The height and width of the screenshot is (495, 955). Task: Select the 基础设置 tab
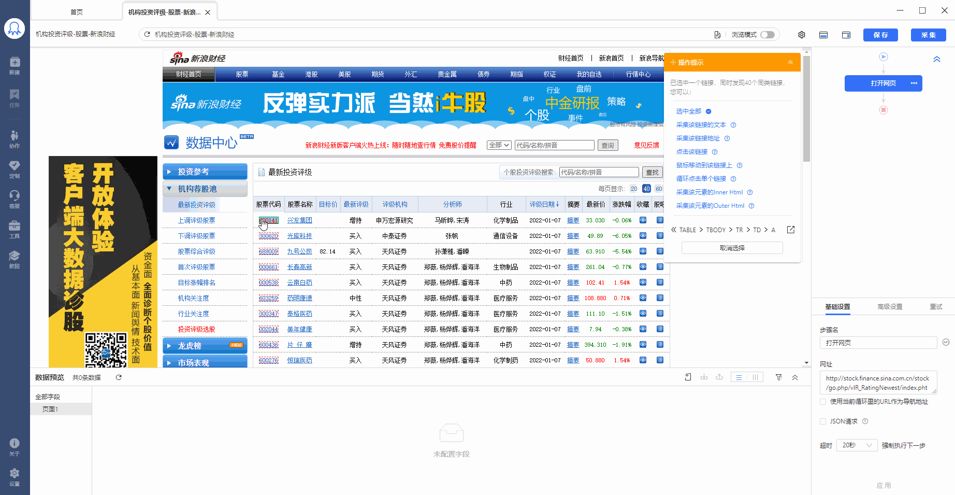(x=837, y=307)
